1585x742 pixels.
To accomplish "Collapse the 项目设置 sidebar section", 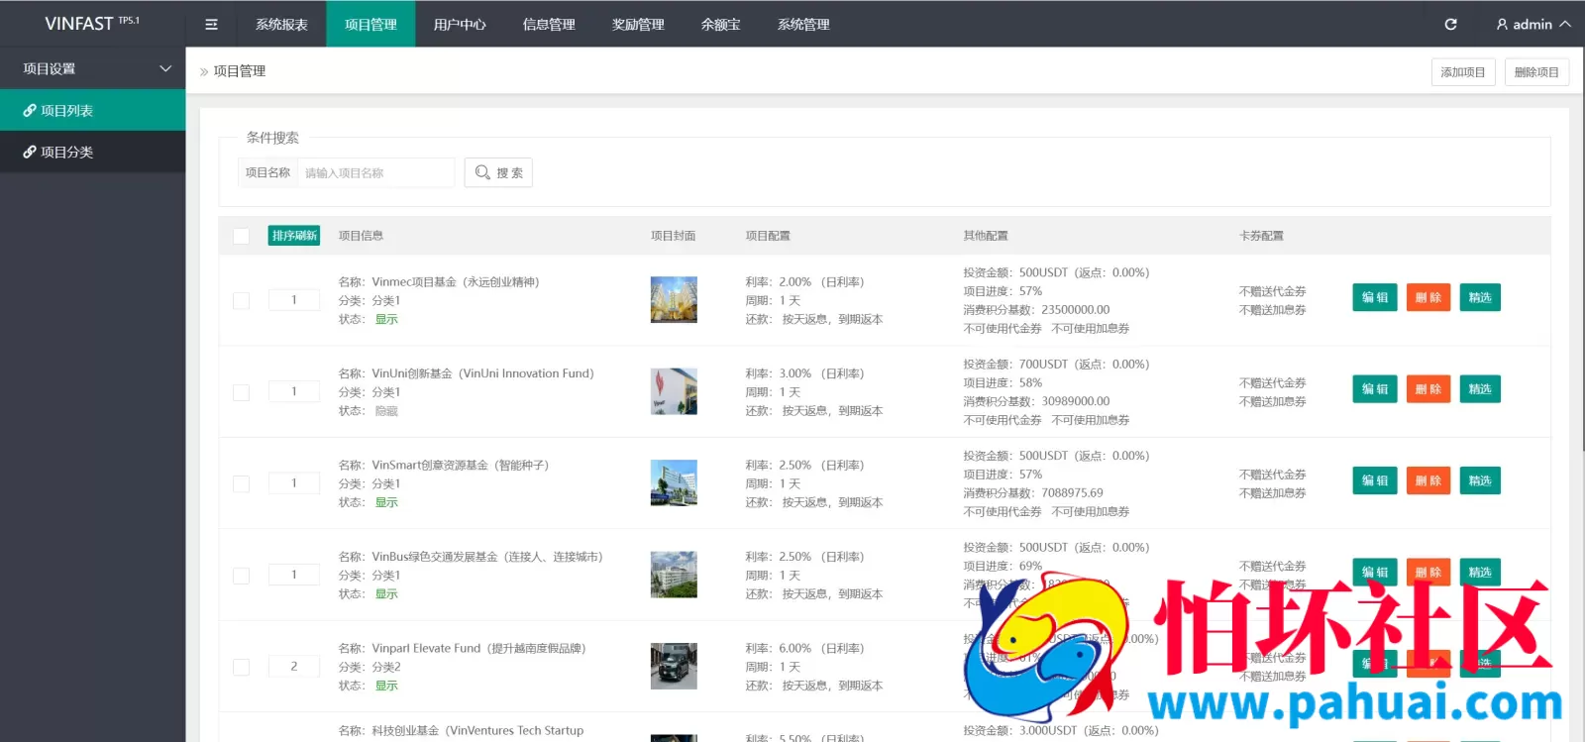I will pos(93,68).
